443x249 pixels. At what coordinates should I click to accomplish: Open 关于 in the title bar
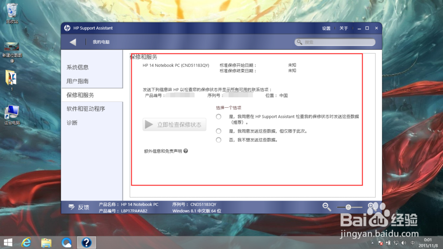tap(344, 28)
